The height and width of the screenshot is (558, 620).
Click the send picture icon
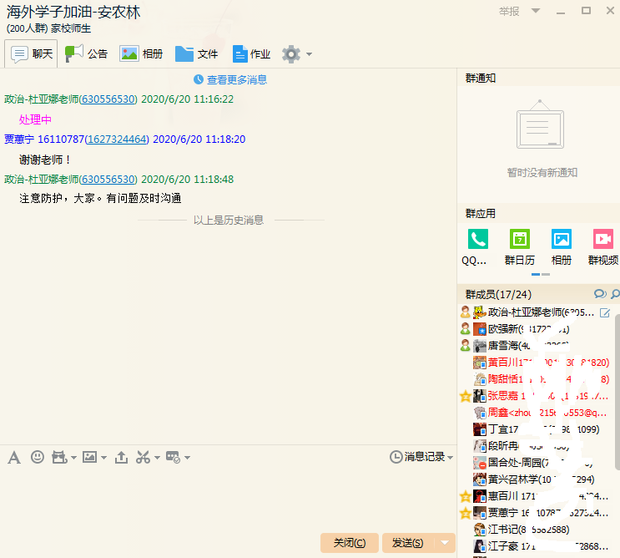click(90, 457)
